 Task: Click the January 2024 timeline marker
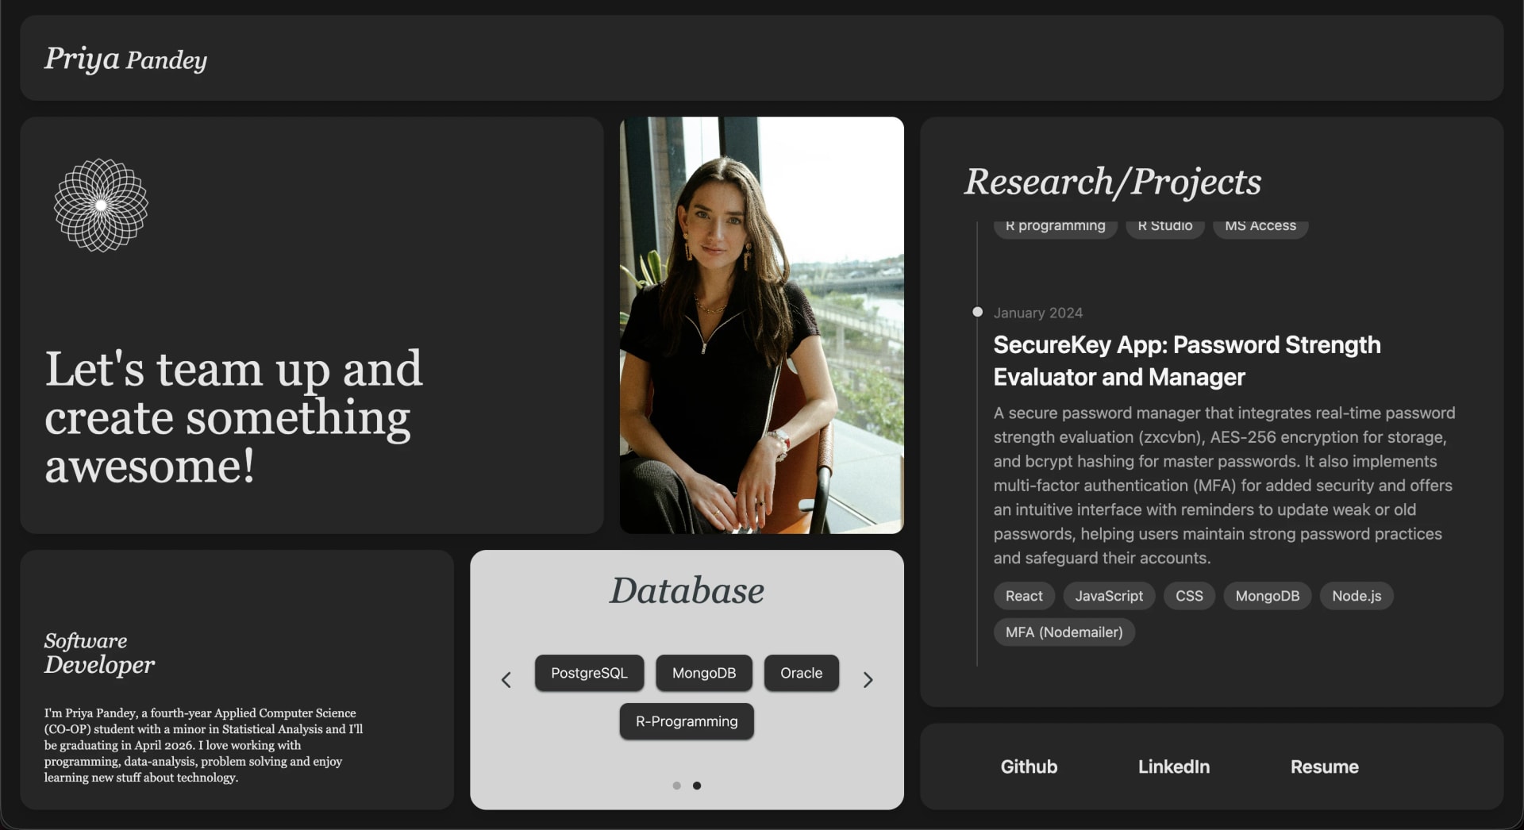[977, 312]
